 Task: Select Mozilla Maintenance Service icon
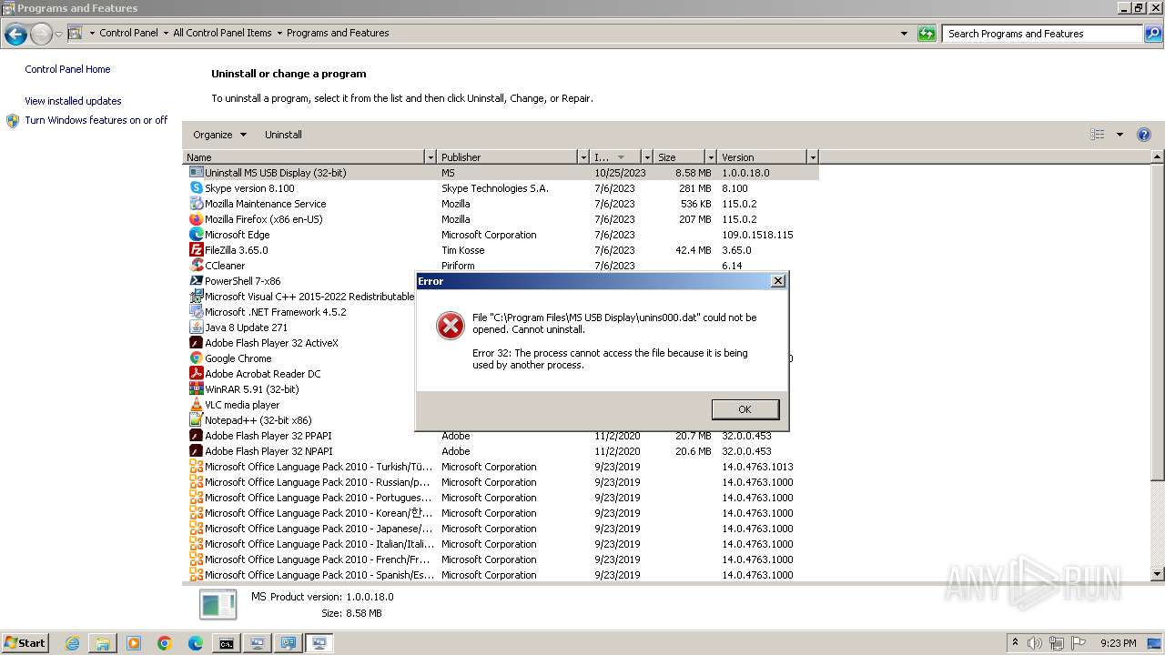196,204
